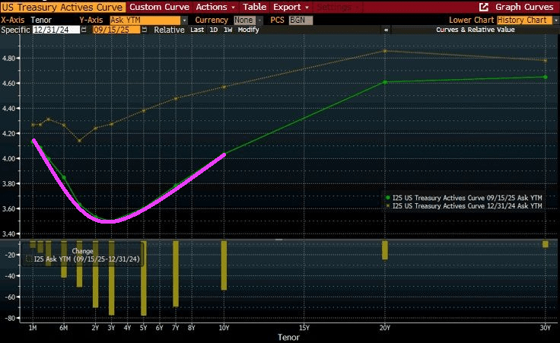Select the Relative date mode
This screenshot has width=560, height=343.
[x=169, y=30]
